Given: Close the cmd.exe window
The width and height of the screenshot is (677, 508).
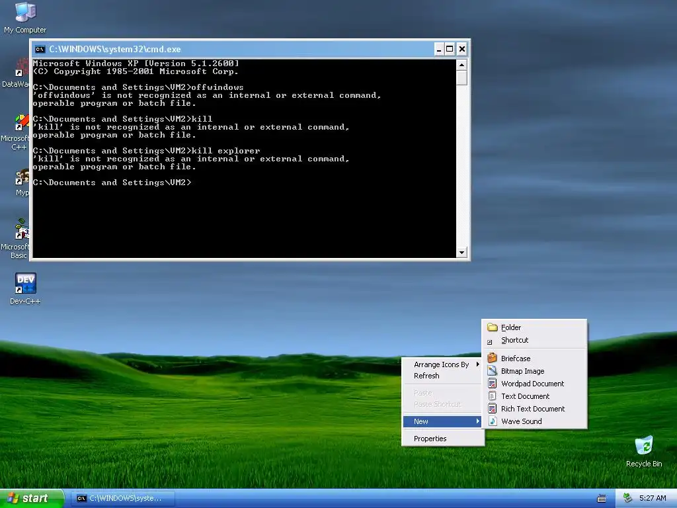Looking at the screenshot, I should click(461, 49).
